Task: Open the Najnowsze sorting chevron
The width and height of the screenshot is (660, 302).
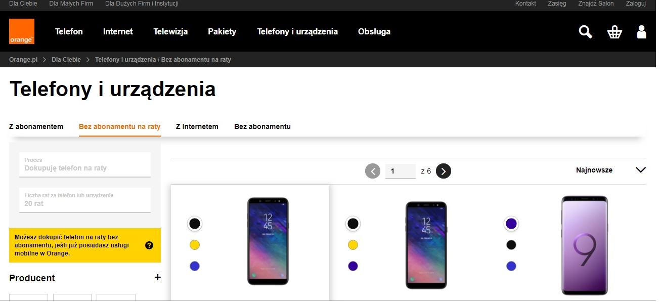Action: [641, 170]
